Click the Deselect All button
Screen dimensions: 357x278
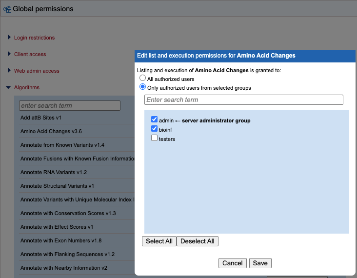197,241
